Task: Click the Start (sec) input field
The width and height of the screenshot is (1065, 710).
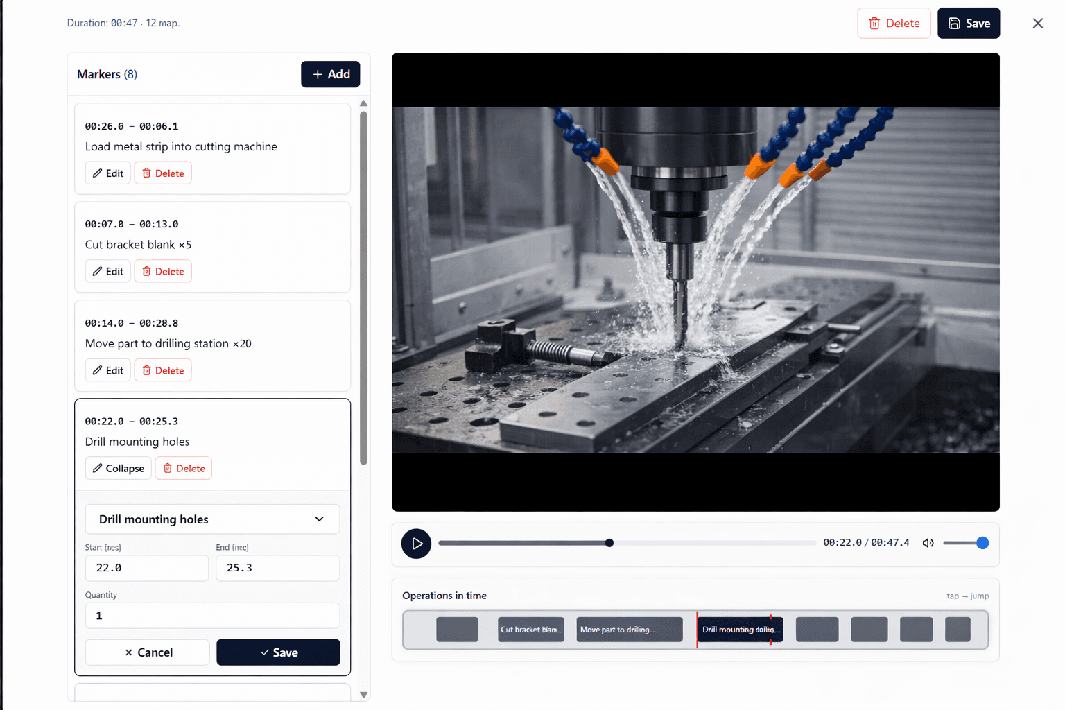Action: [146, 568]
